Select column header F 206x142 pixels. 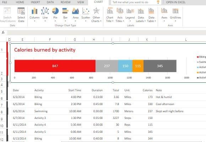[x=50, y=39]
